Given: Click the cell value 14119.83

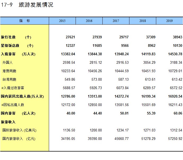Looking at the screenshot, I should [x=148, y=54].
